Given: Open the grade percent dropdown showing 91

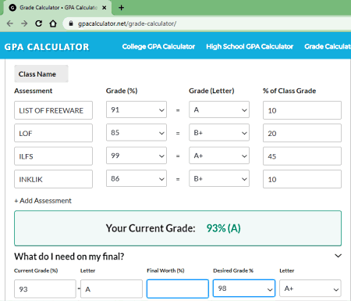Looking at the screenshot, I should click(x=136, y=109).
